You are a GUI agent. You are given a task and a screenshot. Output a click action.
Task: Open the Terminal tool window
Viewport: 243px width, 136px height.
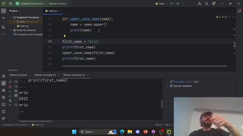point(3,105)
